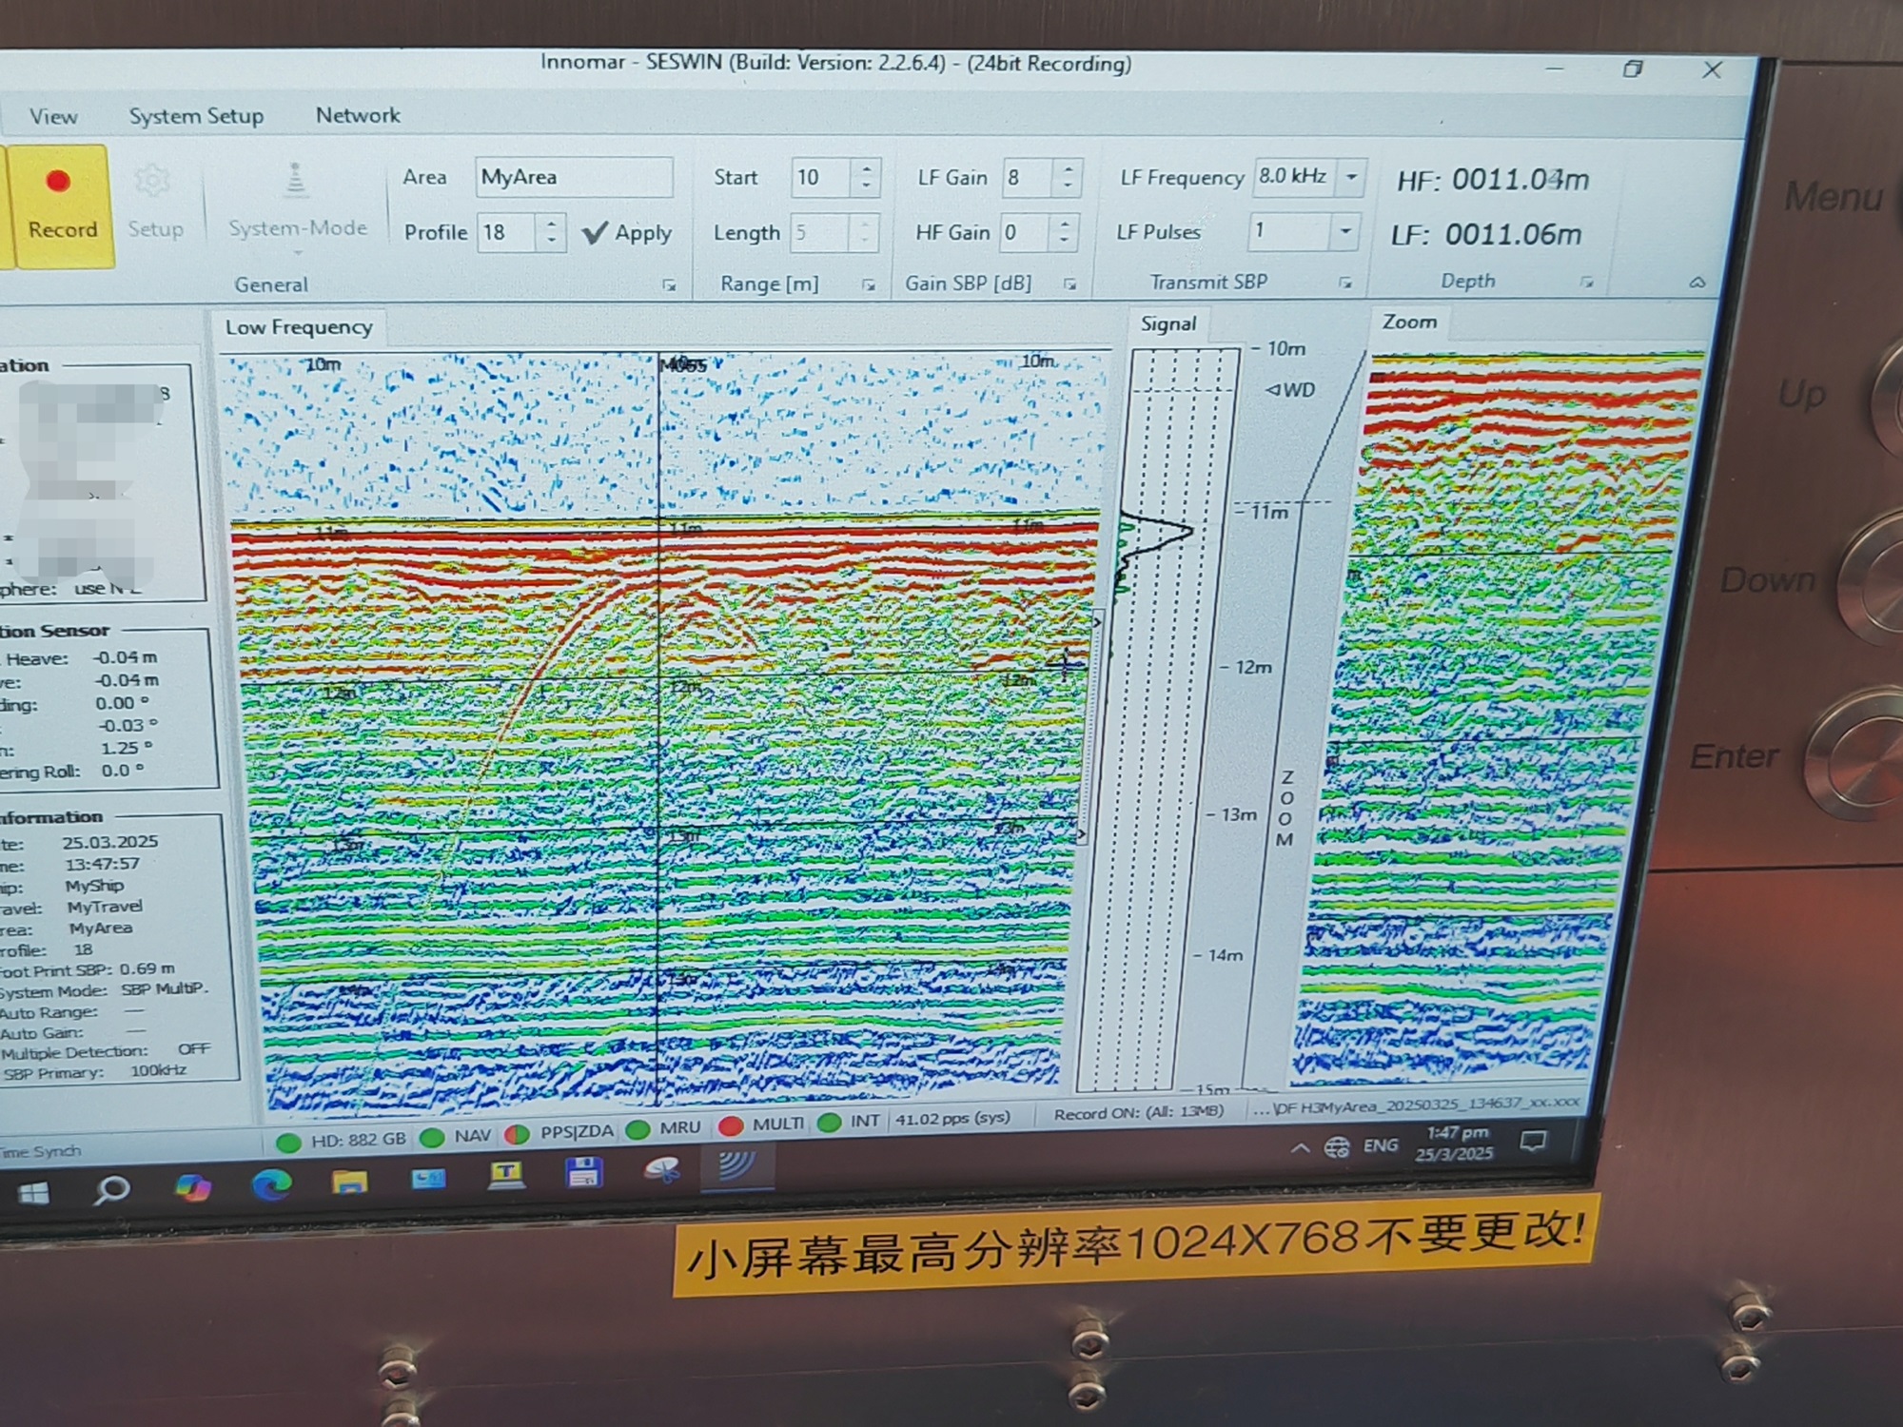Open Windows taskbar search
This screenshot has width=1903, height=1427.
[111, 1190]
